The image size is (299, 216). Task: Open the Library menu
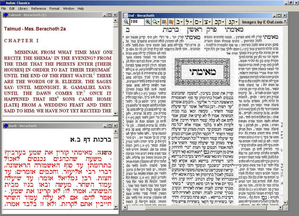coord(23,8)
